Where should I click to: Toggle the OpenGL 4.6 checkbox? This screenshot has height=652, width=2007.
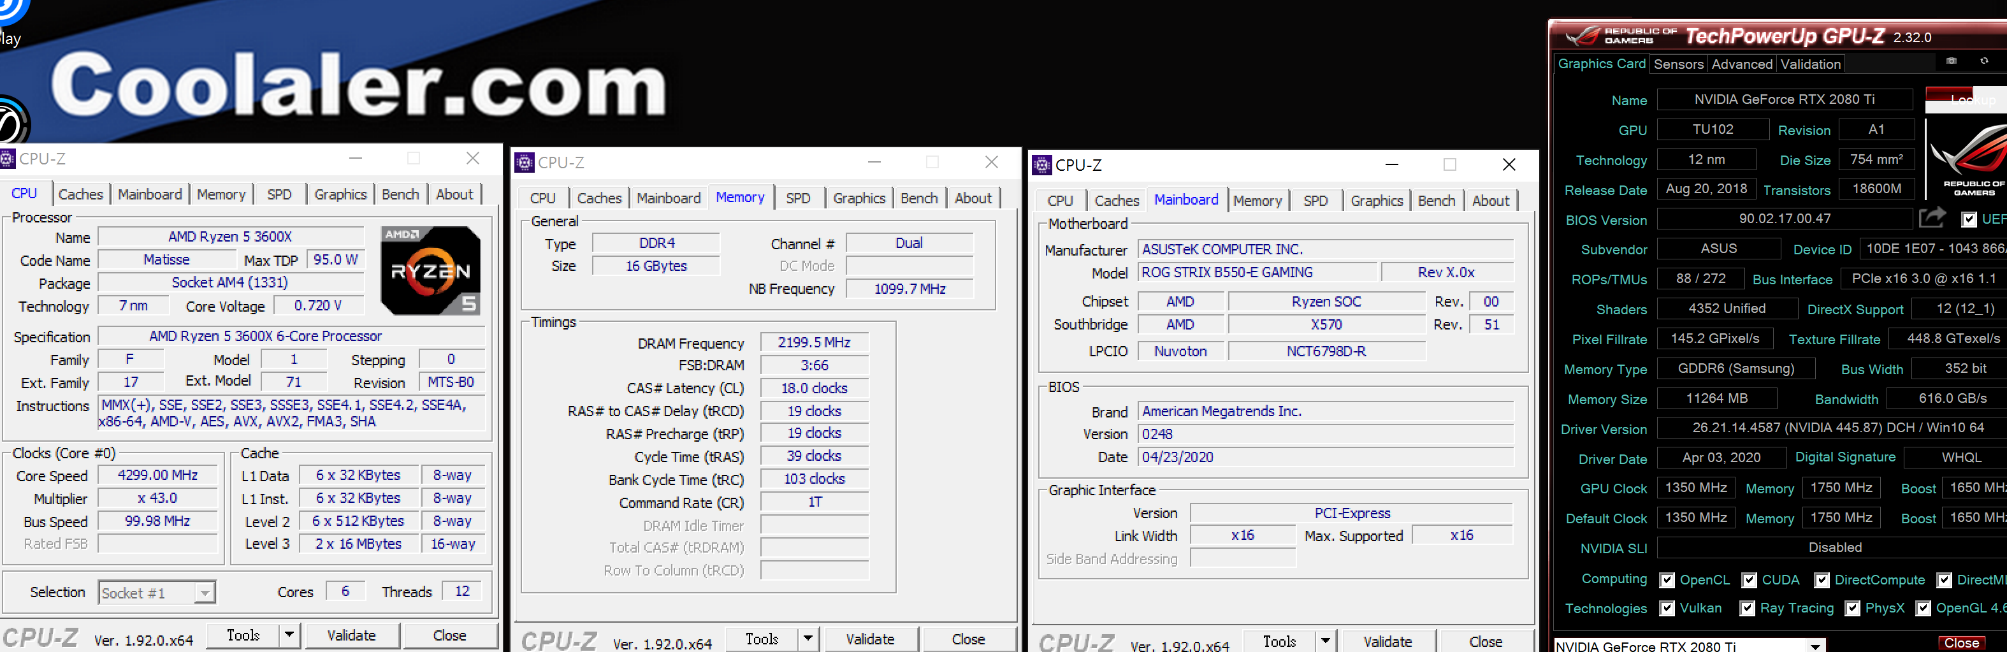pos(1923,609)
